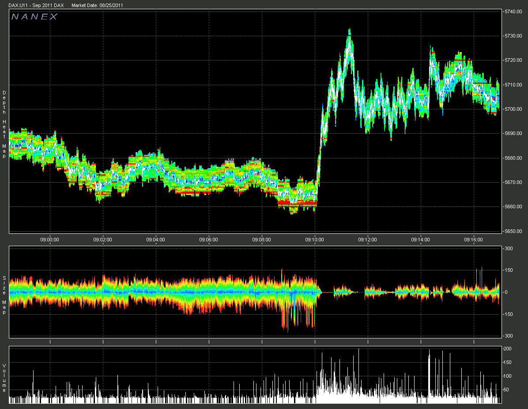Click the 5670.00 price axis label

point(514,182)
